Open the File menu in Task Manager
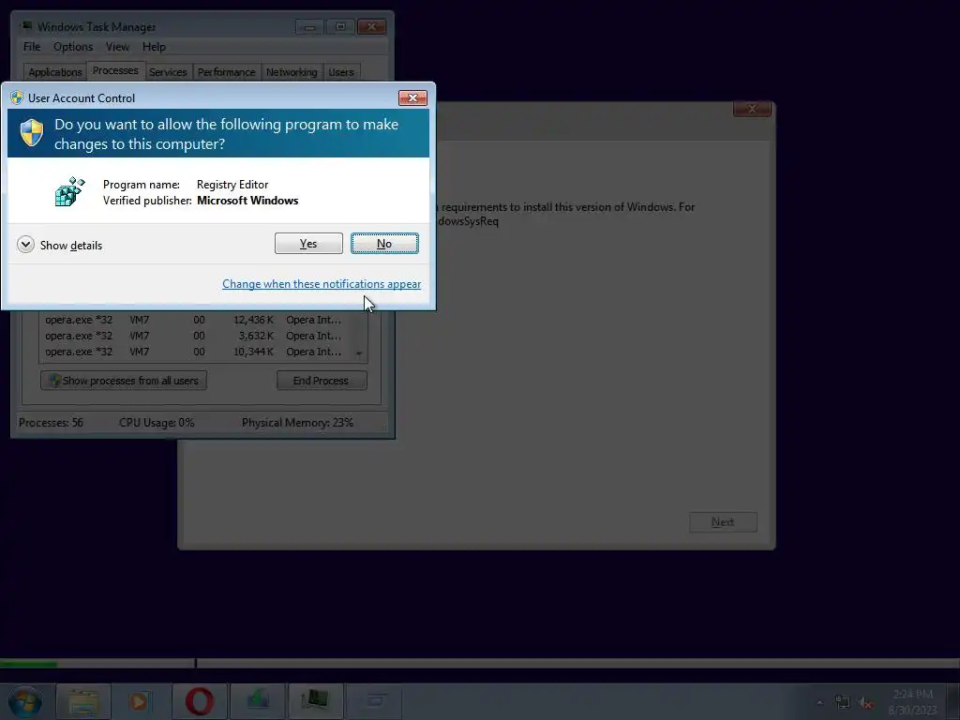The height and width of the screenshot is (720, 960). tap(32, 47)
